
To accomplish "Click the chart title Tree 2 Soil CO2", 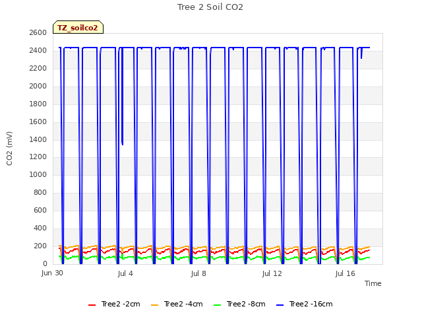I will (210, 7).
